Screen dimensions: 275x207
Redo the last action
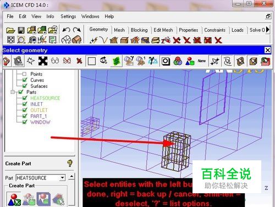(x=77, y=30)
